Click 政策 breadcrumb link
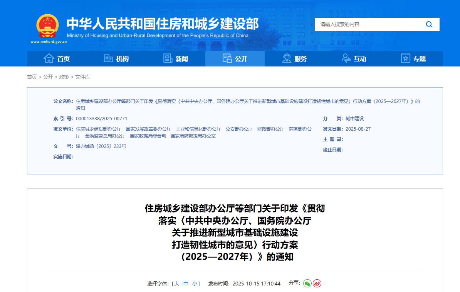 point(64,77)
